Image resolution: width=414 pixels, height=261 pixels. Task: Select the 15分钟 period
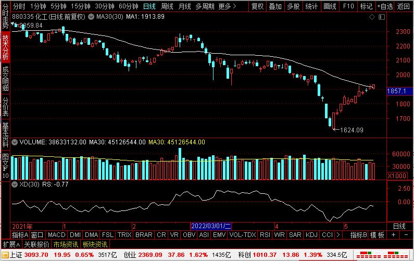point(81,6)
